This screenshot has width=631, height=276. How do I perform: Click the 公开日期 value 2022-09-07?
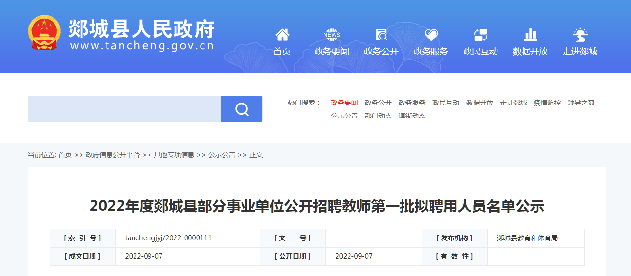pyautogui.click(x=354, y=256)
